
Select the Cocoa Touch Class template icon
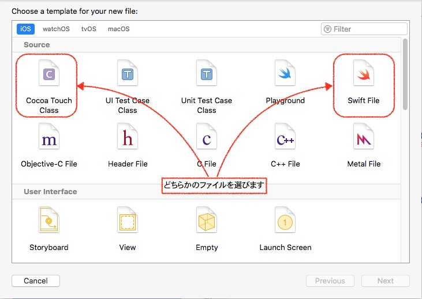click(x=49, y=73)
